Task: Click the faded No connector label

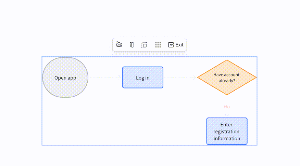Action: pyautogui.click(x=227, y=107)
